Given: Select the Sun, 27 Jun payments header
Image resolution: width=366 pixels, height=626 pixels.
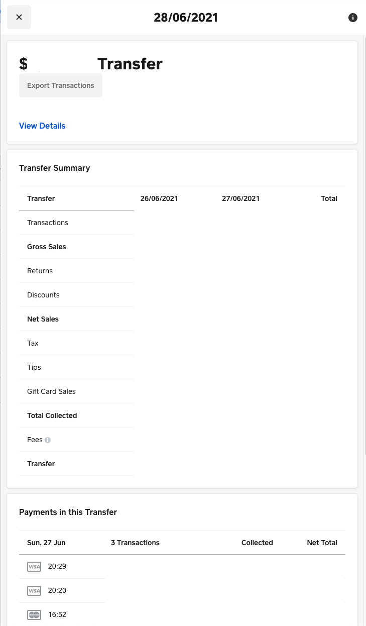Looking at the screenshot, I should click(46, 543).
